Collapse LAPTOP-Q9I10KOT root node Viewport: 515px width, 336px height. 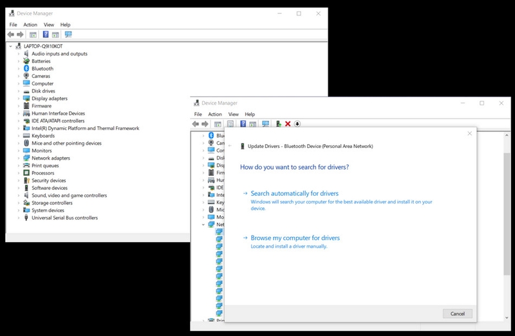(x=10, y=46)
